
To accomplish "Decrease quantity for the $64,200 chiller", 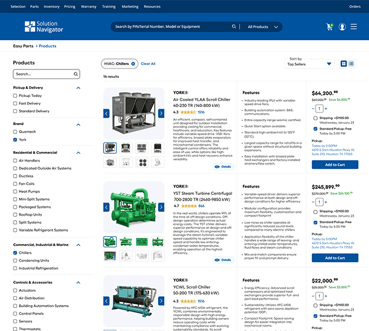I will tap(313, 109).
